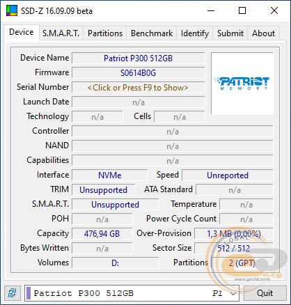
Task: Maximize the SSD-Z window
Action: tap(242, 10)
